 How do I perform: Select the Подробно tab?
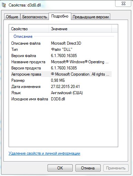pyautogui.click(x=60, y=16)
